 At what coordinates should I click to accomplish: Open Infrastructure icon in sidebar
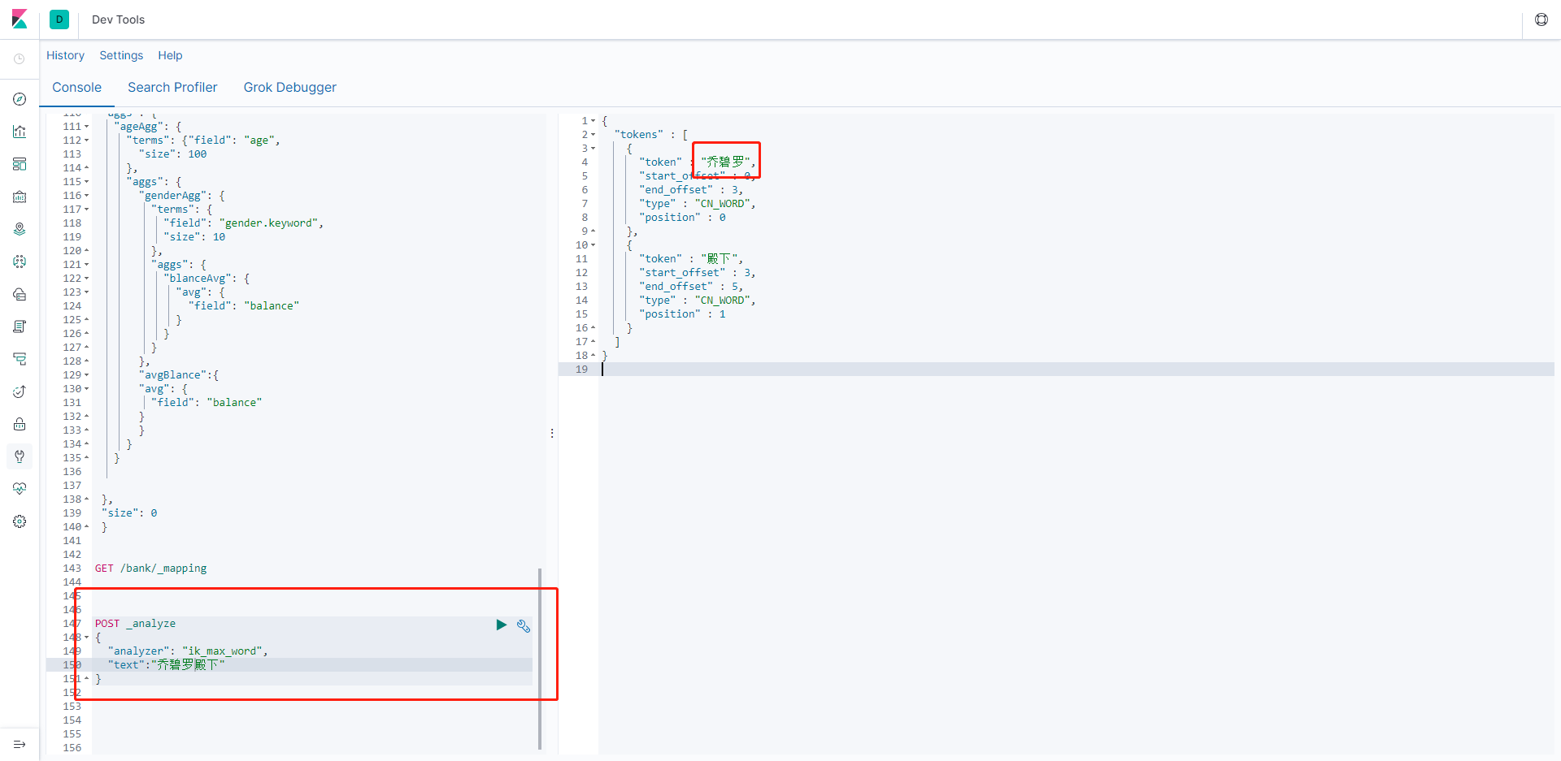20,294
